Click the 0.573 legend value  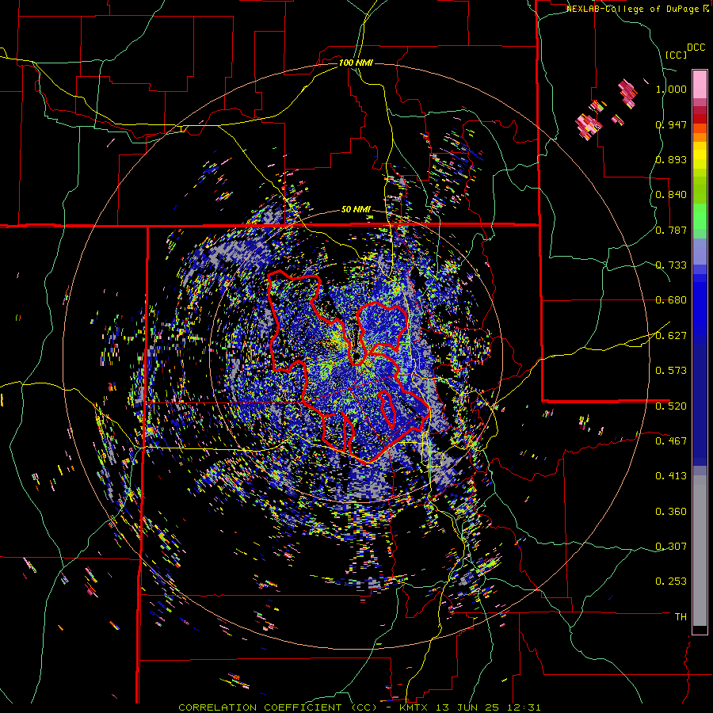pos(671,371)
